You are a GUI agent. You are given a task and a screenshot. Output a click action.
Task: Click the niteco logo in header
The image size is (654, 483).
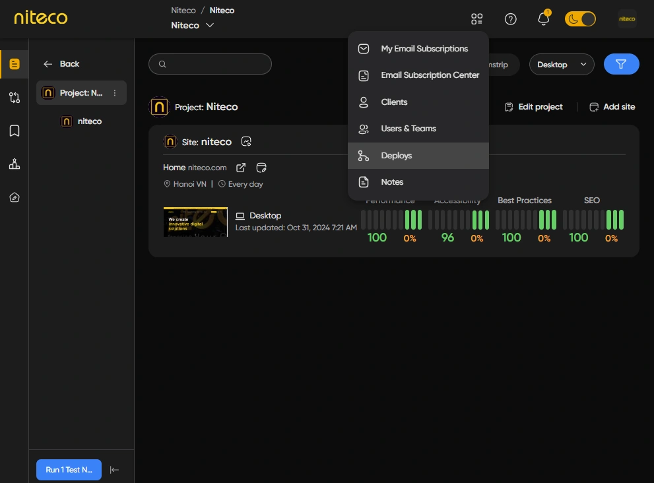pyautogui.click(x=40, y=18)
